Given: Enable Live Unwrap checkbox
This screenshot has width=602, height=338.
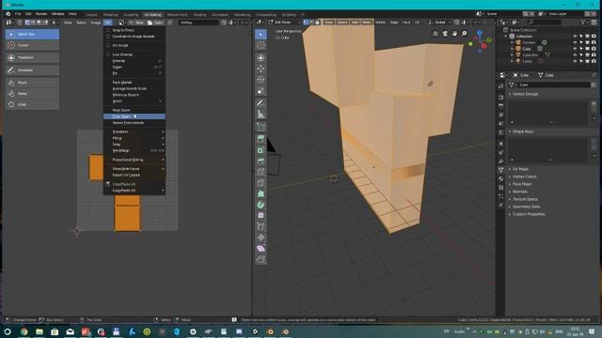Looking at the screenshot, I should 108,54.
